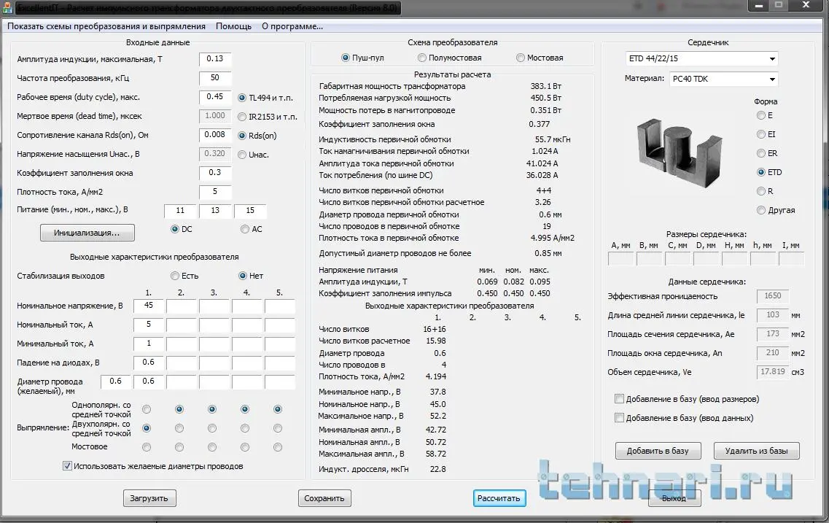Open the PC40 TDK material dropdown

(724, 79)
